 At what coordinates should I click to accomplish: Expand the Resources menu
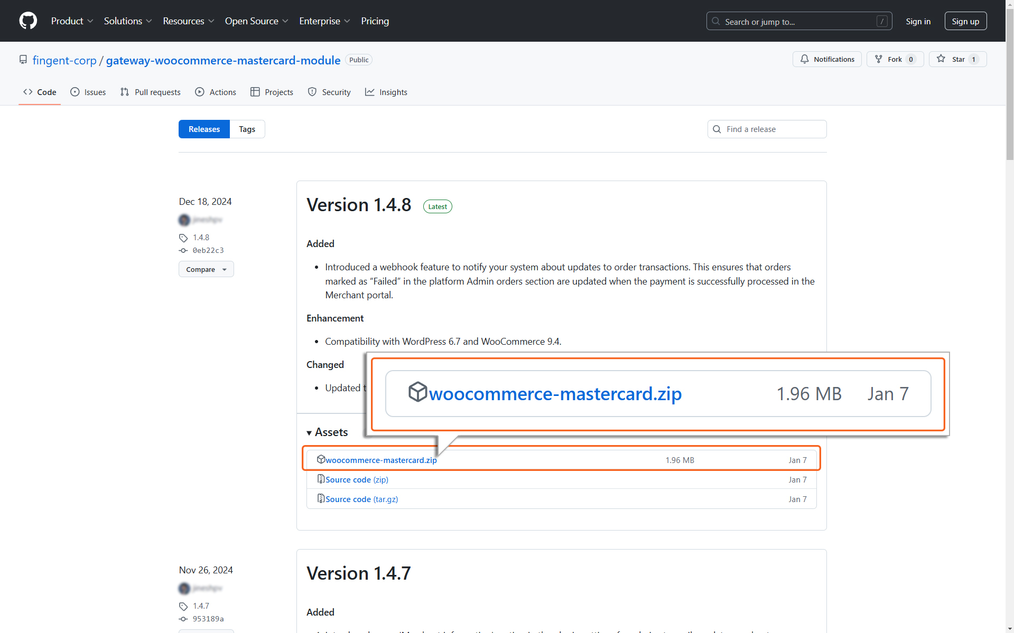(x=189, y=21)
